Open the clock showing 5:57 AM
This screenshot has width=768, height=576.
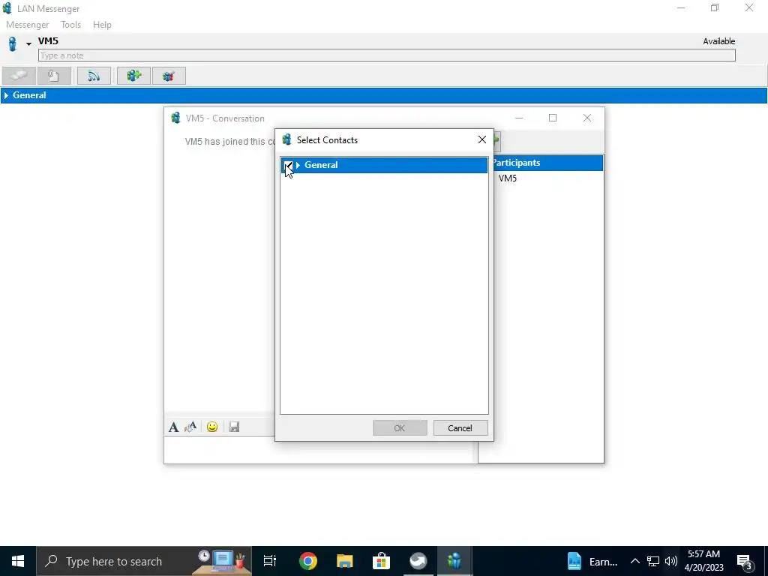703,561
